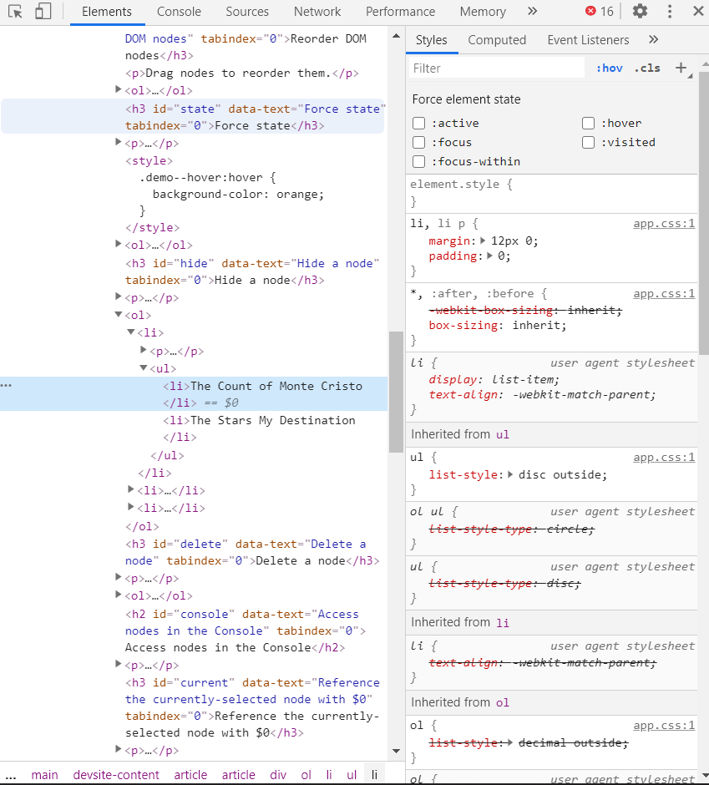Image resolution: width=709 pixels, height=785 pixels.
Task: Click the element.style rule block
Action: [551, 193]
